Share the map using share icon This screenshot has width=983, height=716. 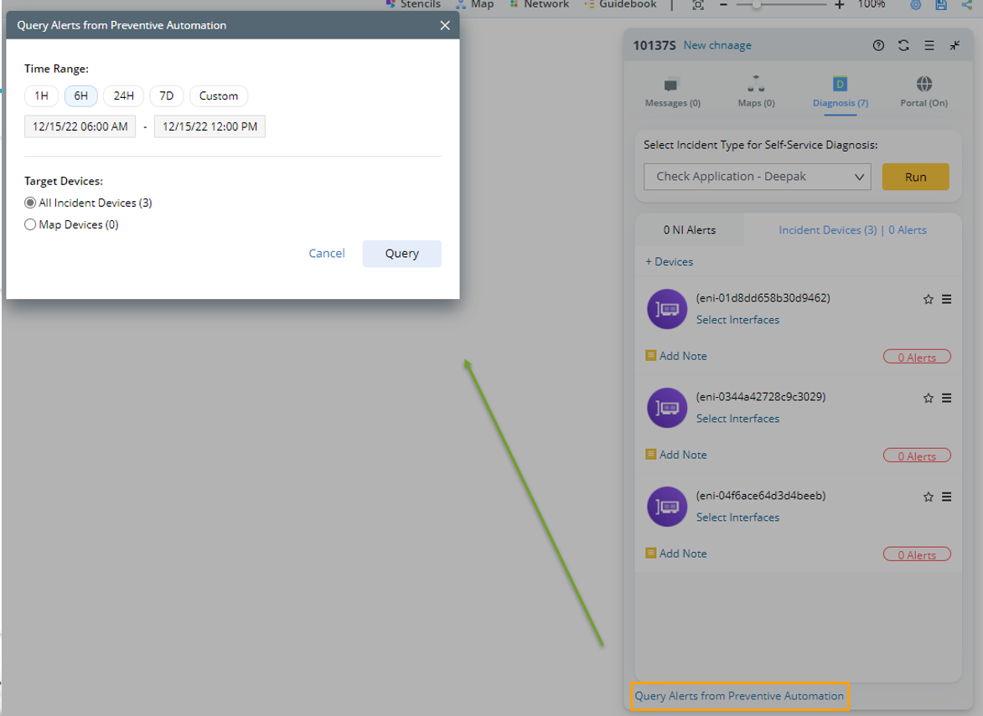[966, 4]
